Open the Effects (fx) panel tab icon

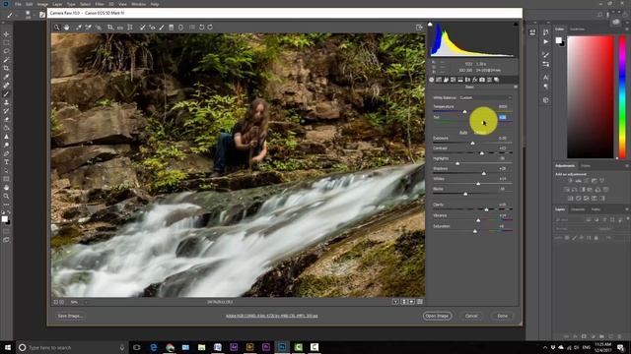(x=475, y=80)
